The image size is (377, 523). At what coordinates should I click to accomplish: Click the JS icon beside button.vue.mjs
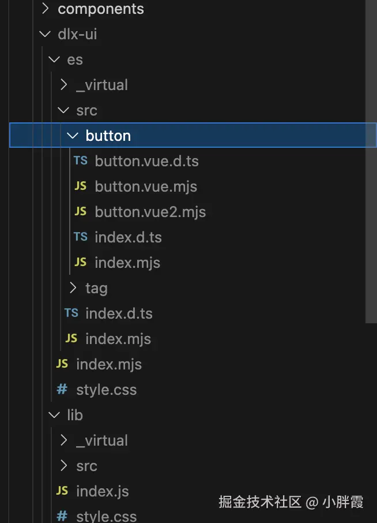[x=81, y=186]
